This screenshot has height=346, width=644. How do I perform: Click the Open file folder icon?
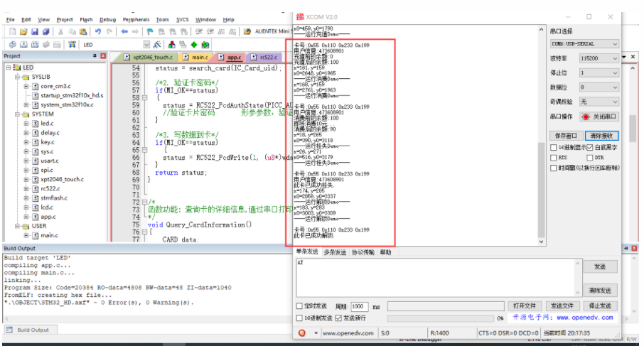click(23, 31)
